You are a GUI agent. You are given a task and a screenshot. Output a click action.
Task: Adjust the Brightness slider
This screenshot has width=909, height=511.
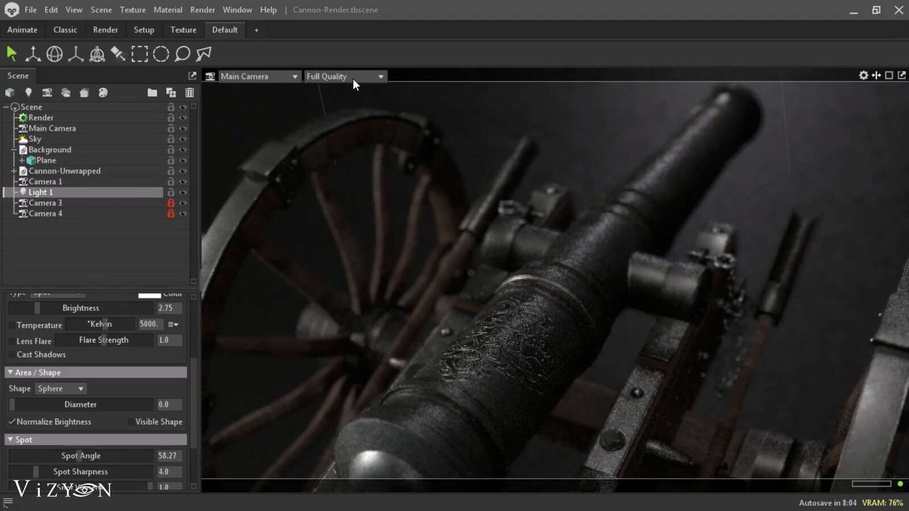click(x=81, y=308)
